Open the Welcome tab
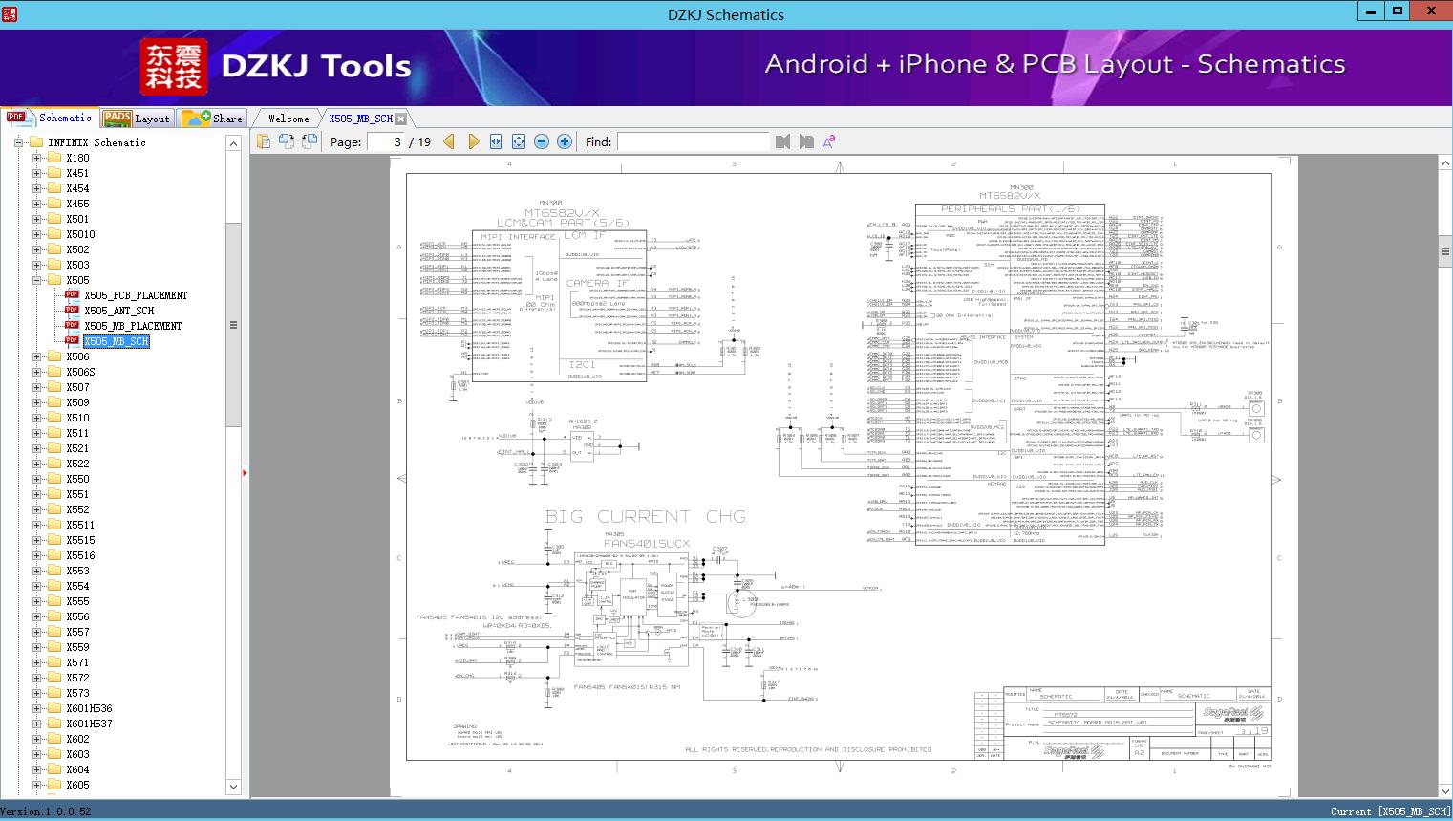The height and width of the screenshot is (821, 1453). pos(288,119)
